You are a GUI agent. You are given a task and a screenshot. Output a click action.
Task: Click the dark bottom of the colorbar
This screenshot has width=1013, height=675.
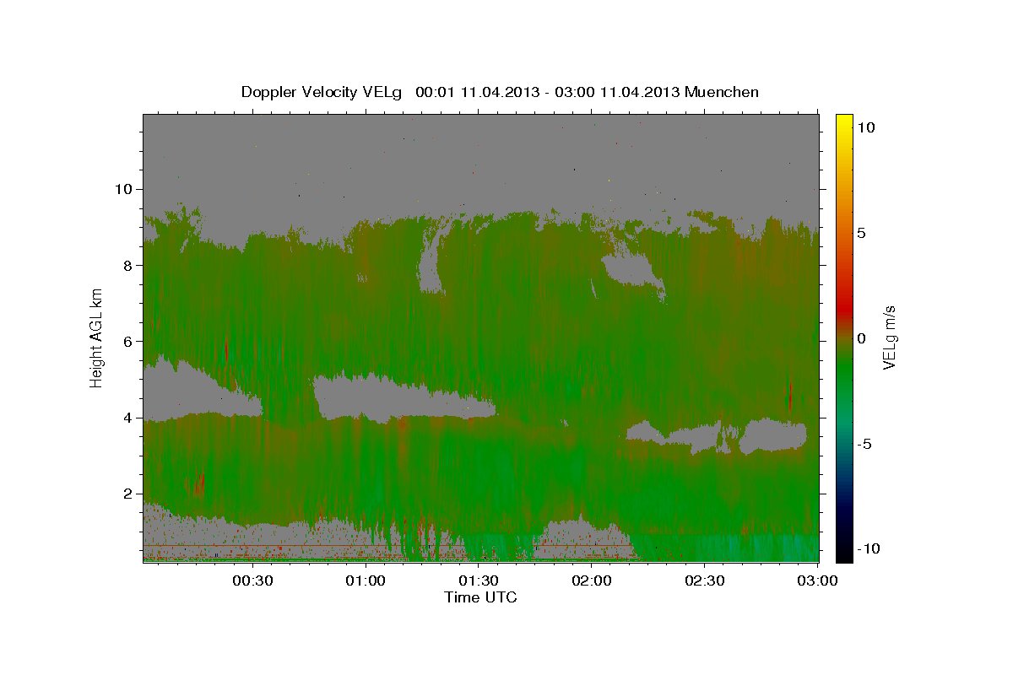(x=843, y=548)
